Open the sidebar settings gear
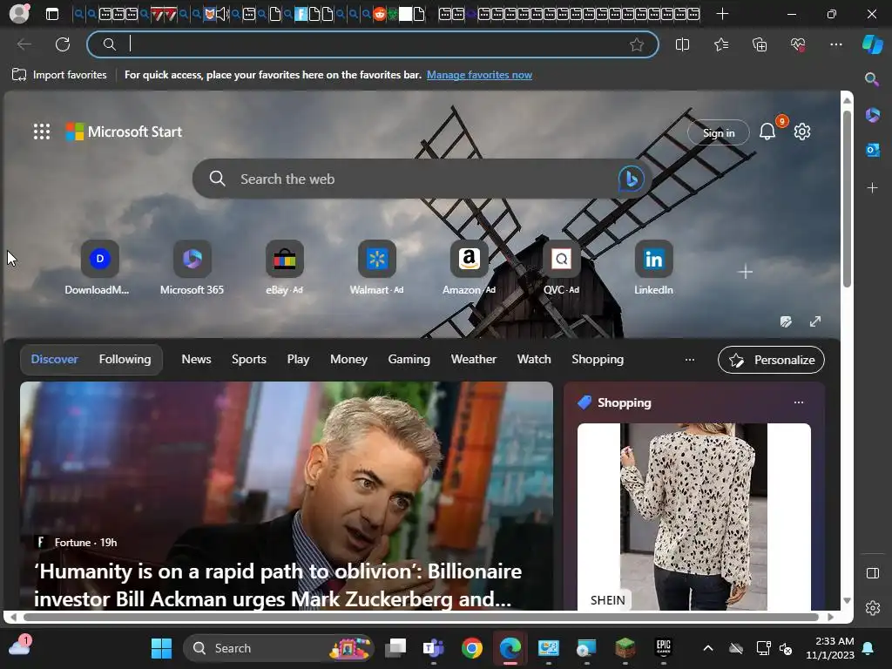 pyautogui.click(x=872, y=608)
